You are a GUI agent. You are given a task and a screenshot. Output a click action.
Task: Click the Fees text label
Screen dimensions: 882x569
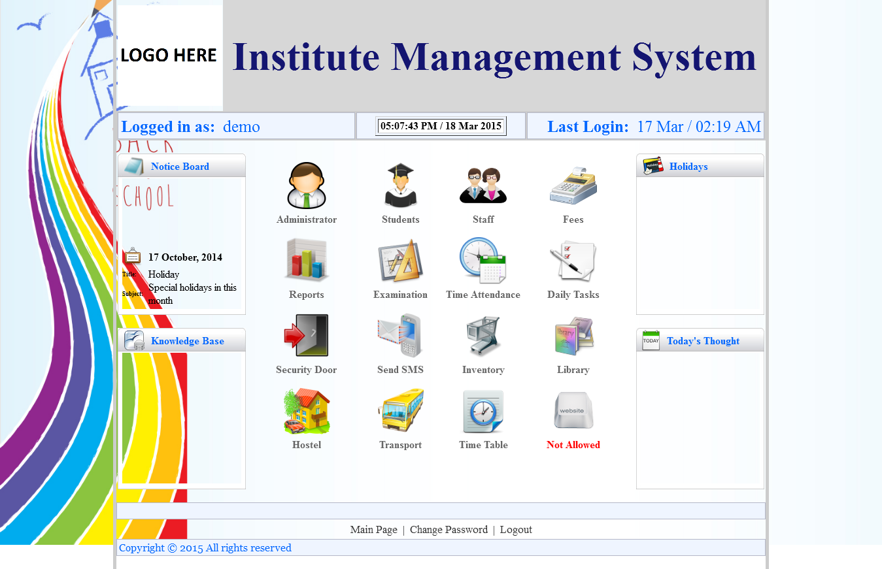[x=573, y=219]
